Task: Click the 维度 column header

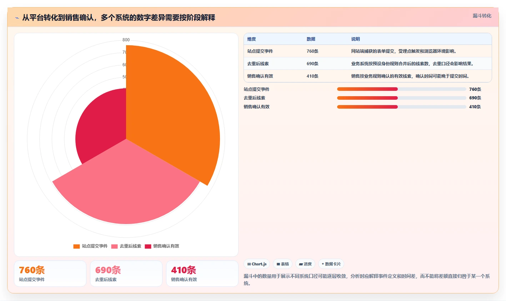Action: point(252,39)
